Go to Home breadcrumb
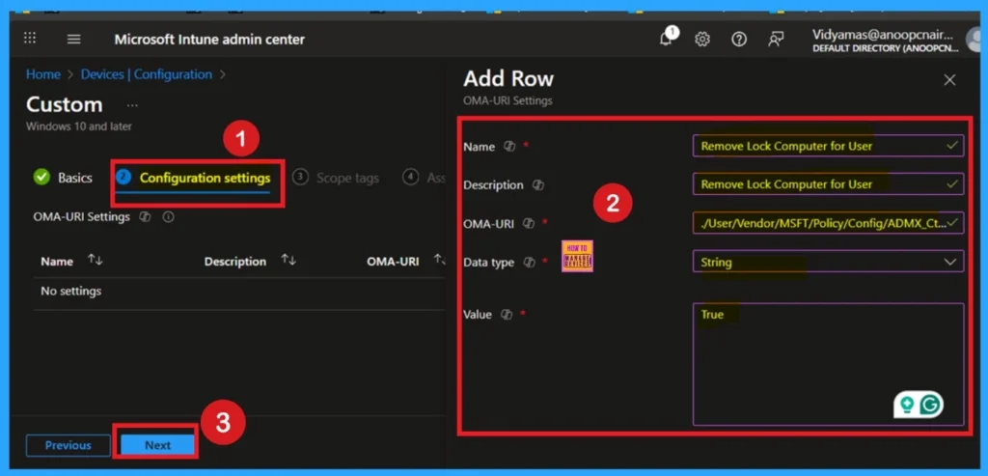 click(42, 74)
